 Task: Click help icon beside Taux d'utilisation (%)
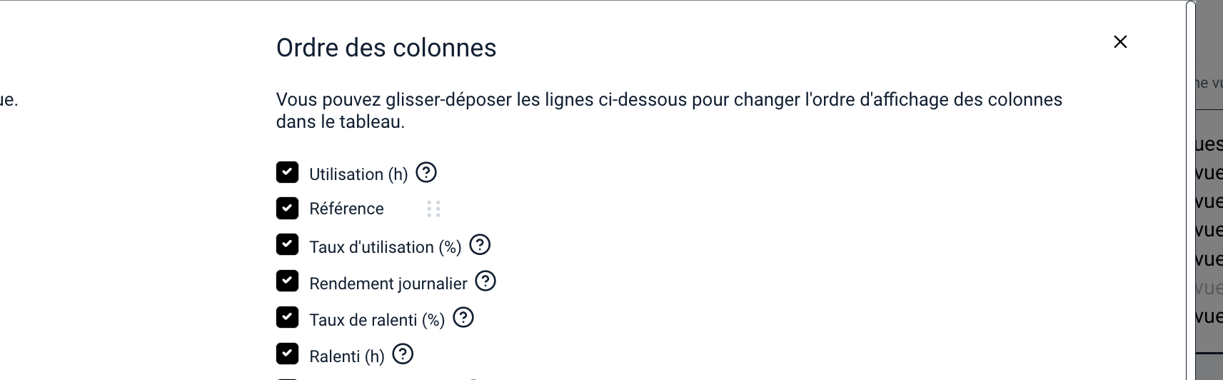click(x=480, y=245)
